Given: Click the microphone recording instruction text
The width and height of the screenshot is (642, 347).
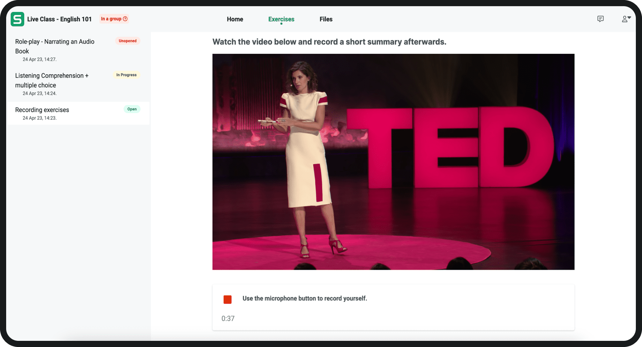Looking at the screenshot, I should click(304, 299).
